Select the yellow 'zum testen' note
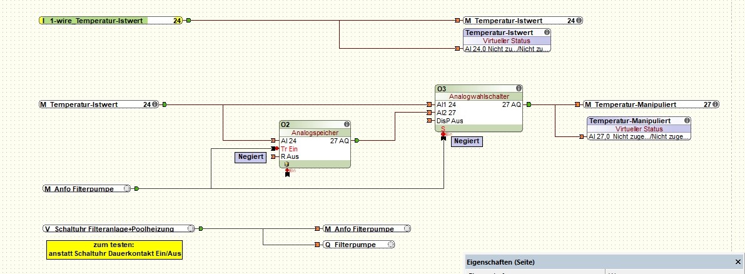 (114, 250)
